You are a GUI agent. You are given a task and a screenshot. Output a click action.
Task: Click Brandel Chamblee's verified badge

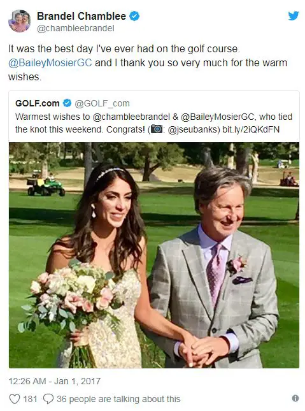tap(135, 17)
